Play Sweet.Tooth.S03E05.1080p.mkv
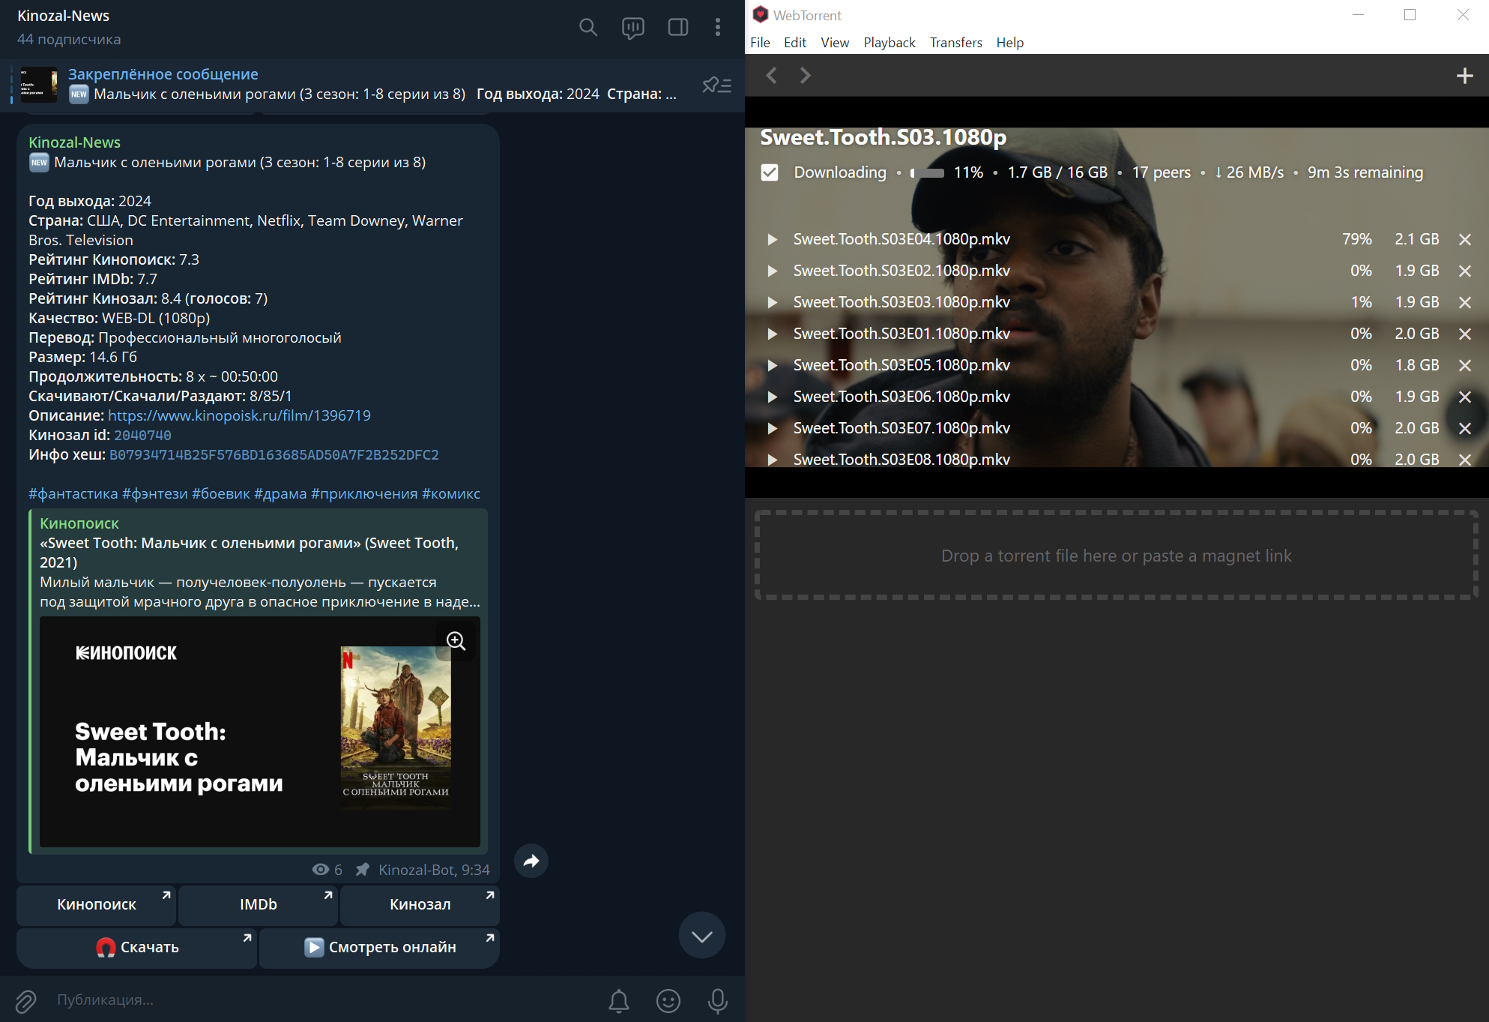The image size is (1489, 1022). (772, 365)
